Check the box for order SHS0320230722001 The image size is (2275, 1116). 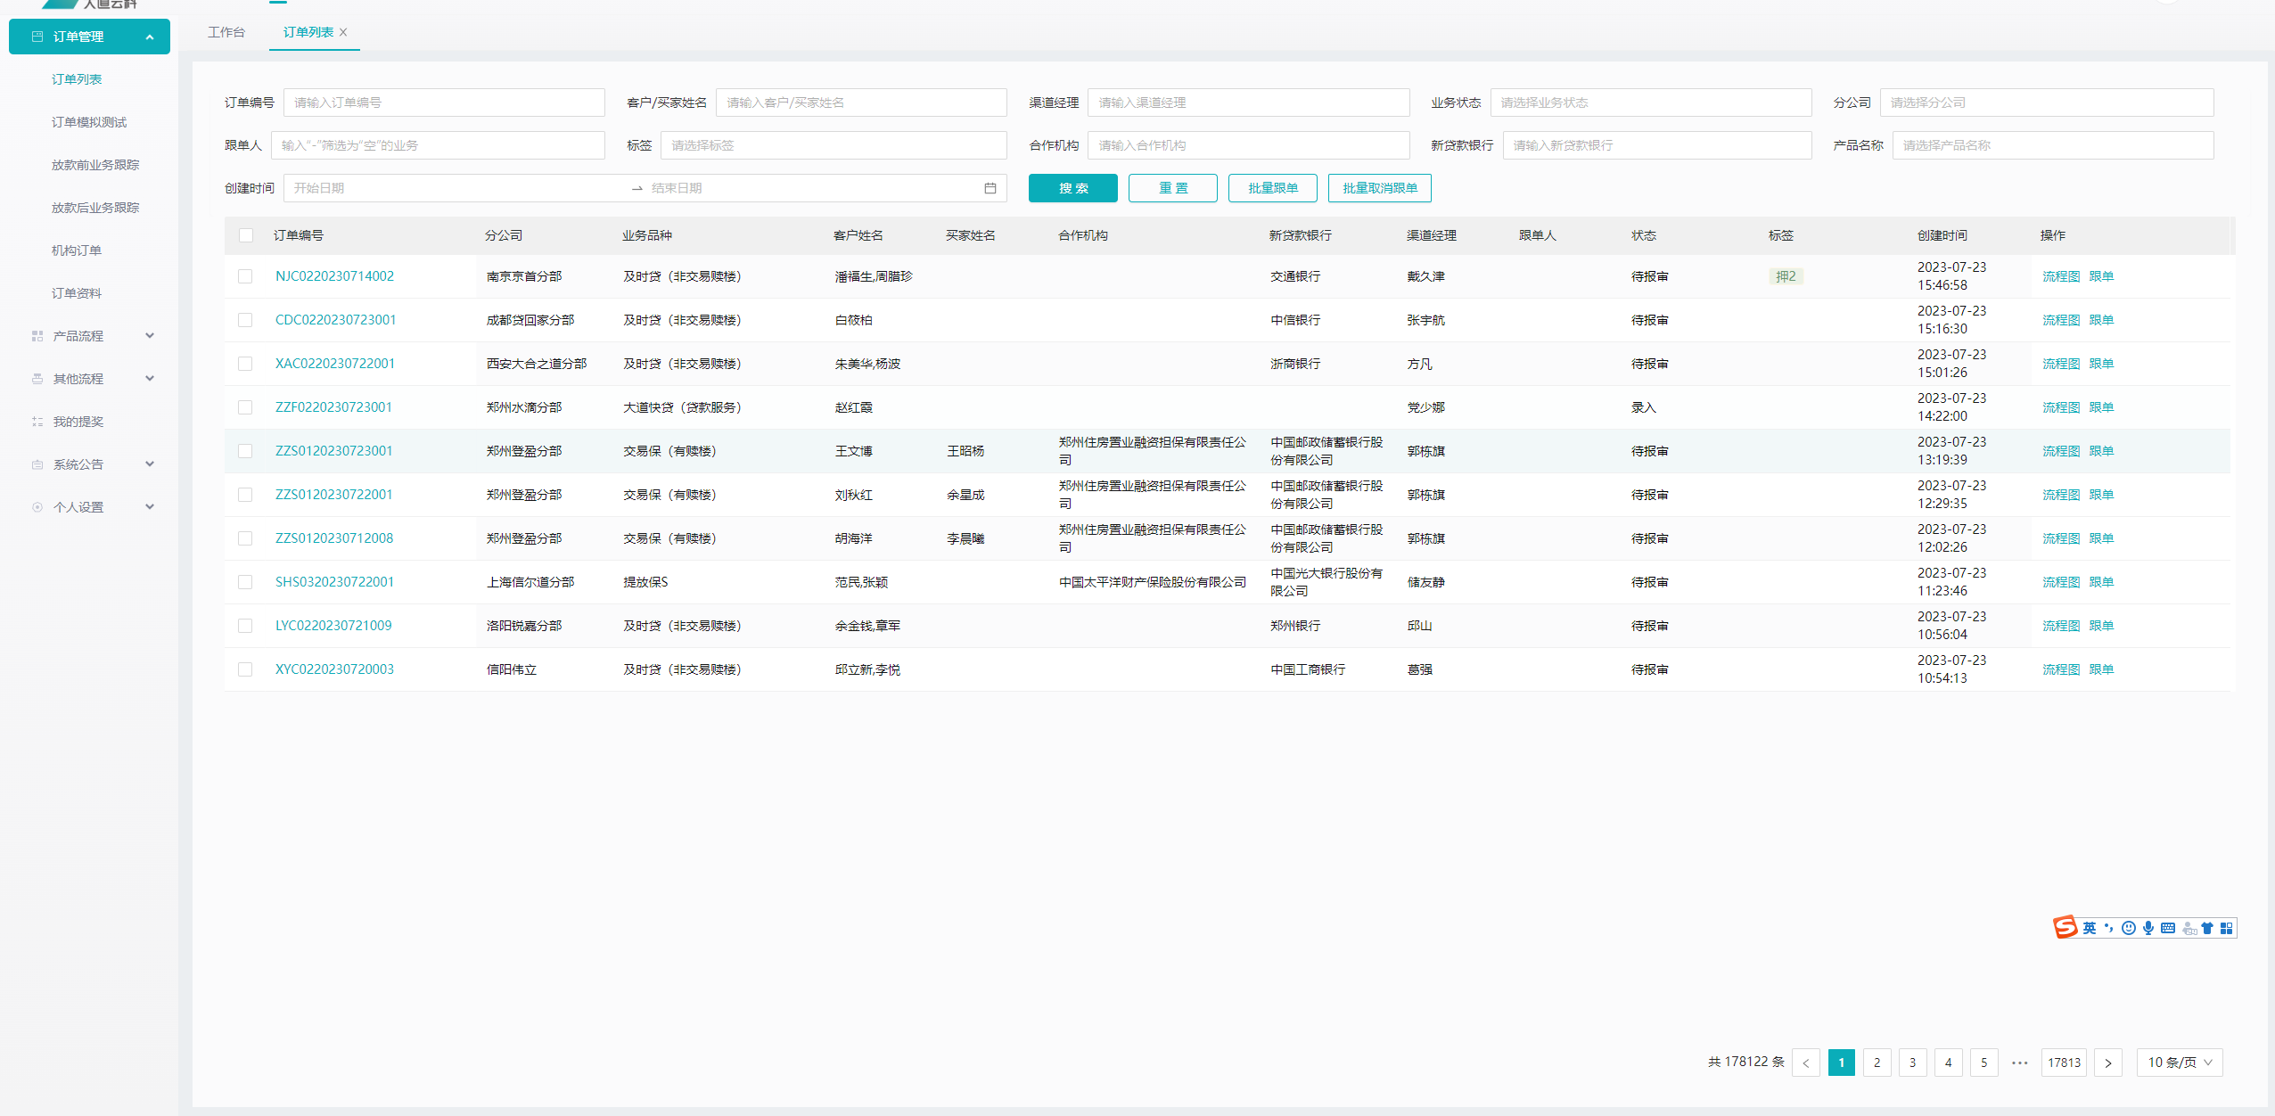245,582
